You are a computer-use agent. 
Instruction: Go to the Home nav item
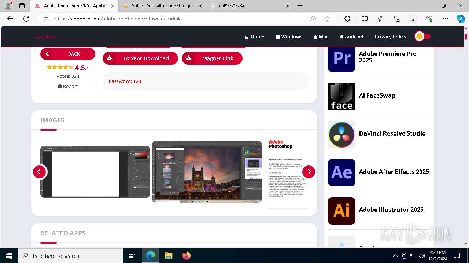click(x=254, y=37)
